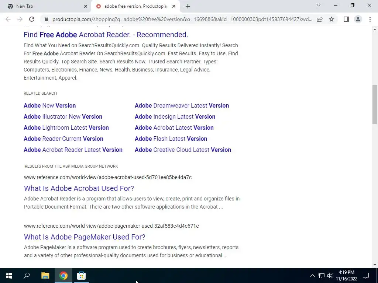The image size is (378, 283).
Task: Show hidden system tray icons
Action: [x=312, y=276]
